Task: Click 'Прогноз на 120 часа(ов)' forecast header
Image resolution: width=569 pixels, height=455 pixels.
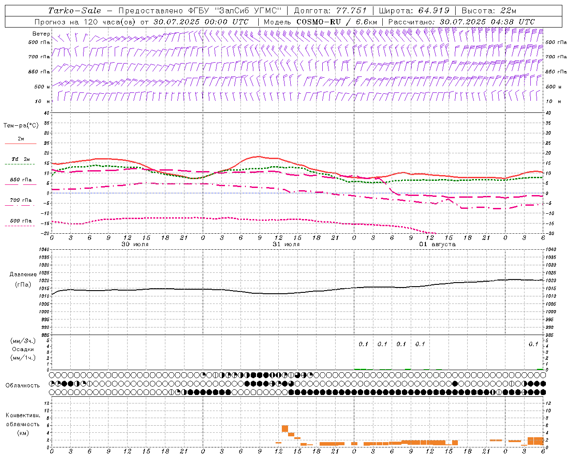Action: tap(85, 22)
